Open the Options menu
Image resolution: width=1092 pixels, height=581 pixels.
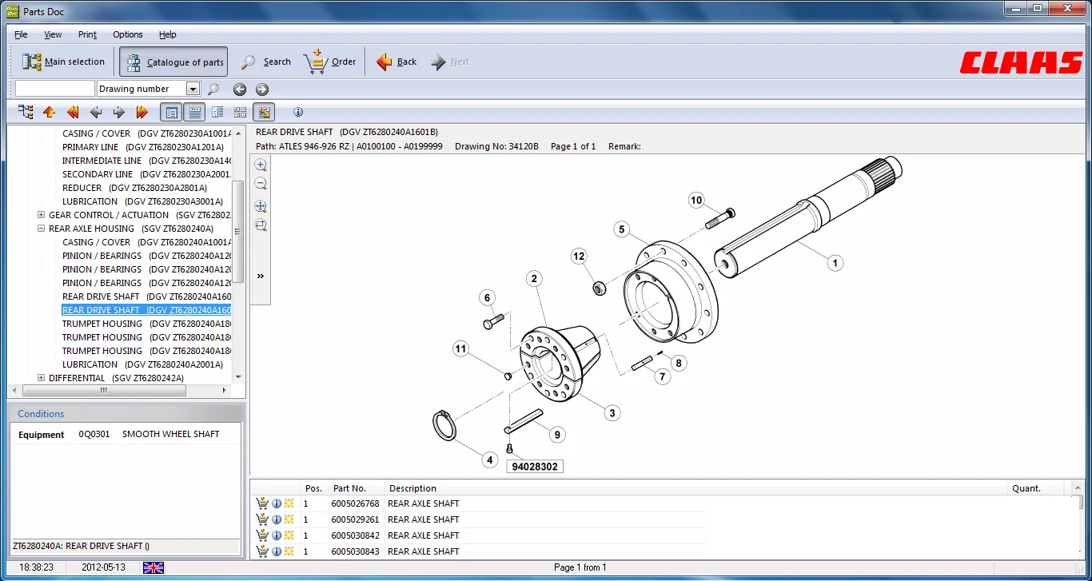click(x=127, y=34)
